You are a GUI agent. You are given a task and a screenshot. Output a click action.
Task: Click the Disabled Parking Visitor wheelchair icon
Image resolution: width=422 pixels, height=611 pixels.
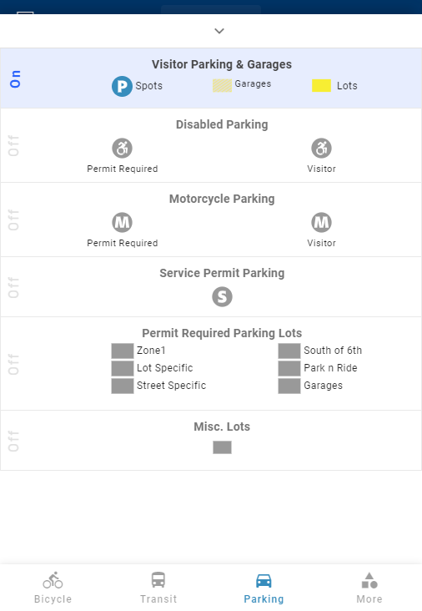321,148
